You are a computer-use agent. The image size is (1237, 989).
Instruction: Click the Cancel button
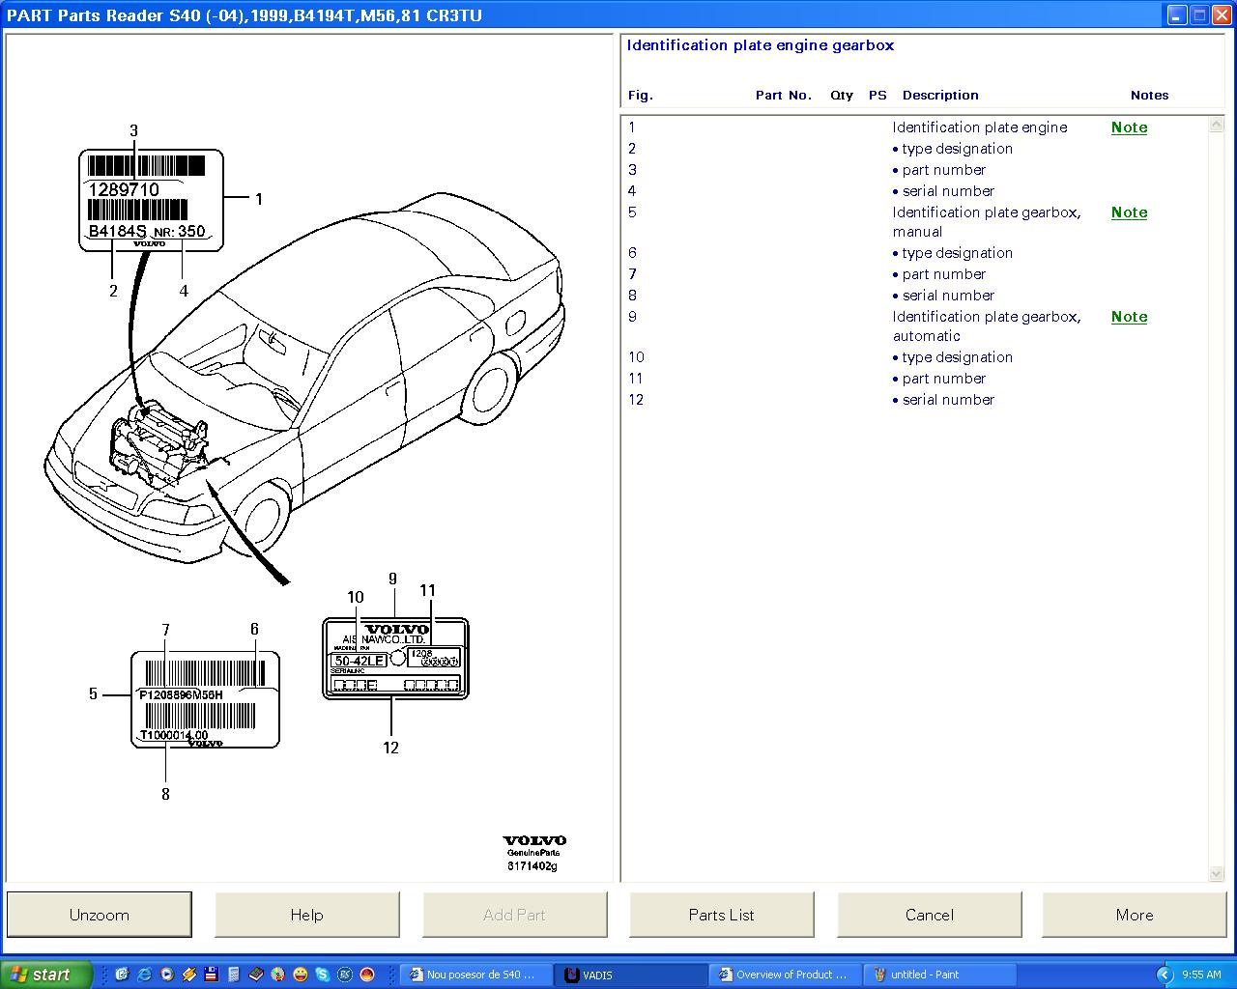point(929,915)
